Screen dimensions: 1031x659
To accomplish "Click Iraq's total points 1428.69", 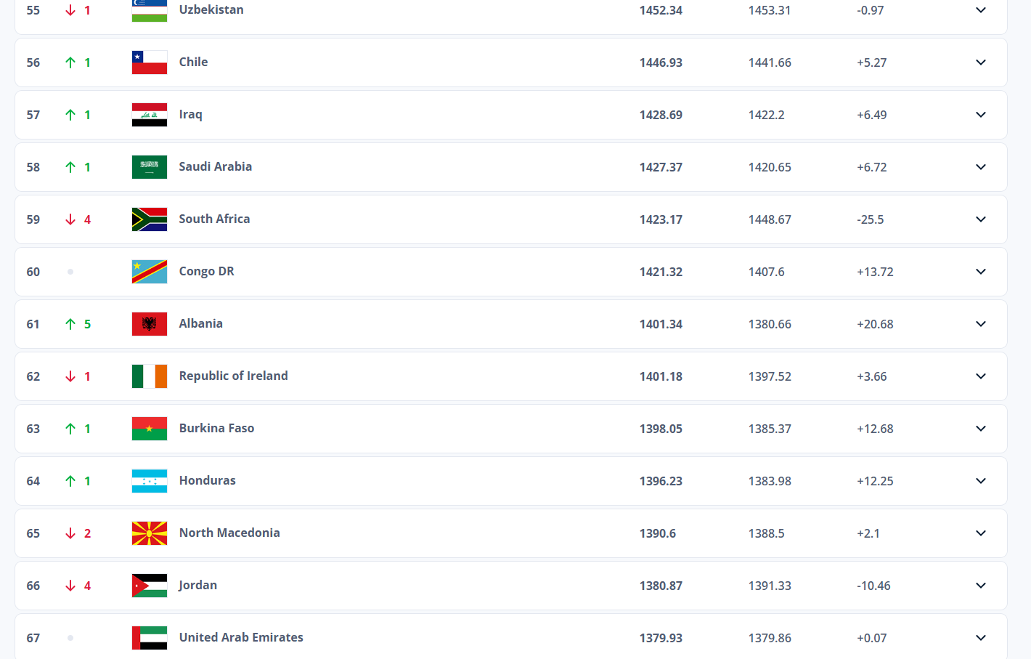I will (661, 115).
